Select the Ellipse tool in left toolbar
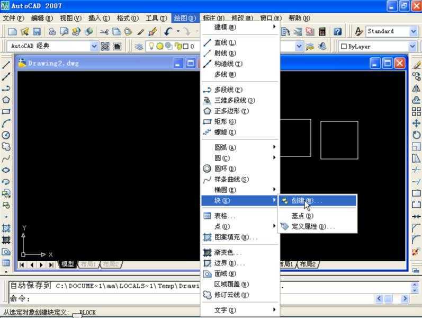422x318 pixels. [x=6, y=170]
